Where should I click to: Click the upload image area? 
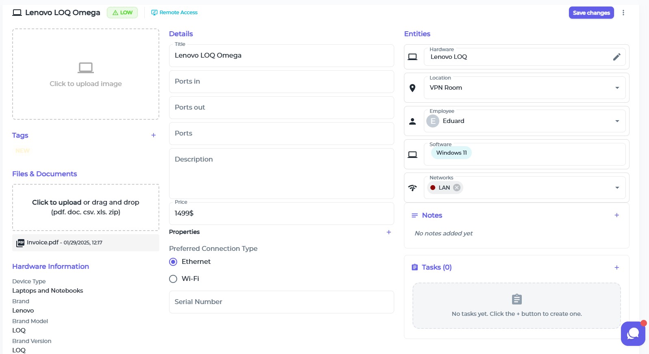86,74
